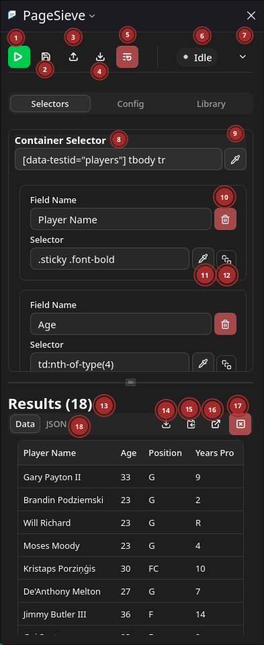The width and height of the screenshot is (264, 645).
Task: Download the results data
Action: pos(166,424)
